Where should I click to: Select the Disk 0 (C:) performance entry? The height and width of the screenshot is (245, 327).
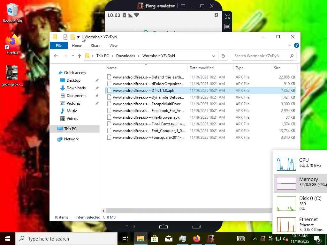300,203
